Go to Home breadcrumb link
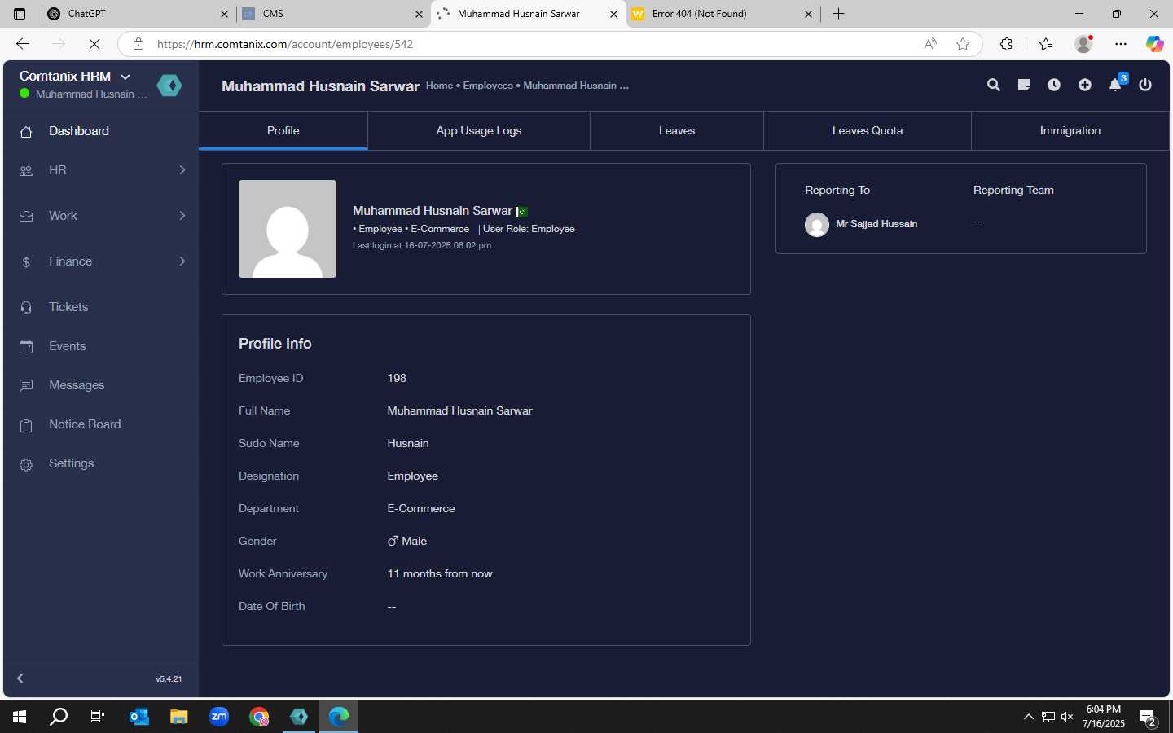 pyautogui.click(x=439, y=86)
